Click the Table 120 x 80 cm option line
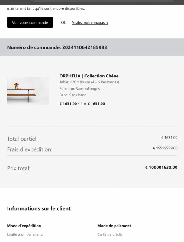Screen dimensions: 184x242 (89, 82)
